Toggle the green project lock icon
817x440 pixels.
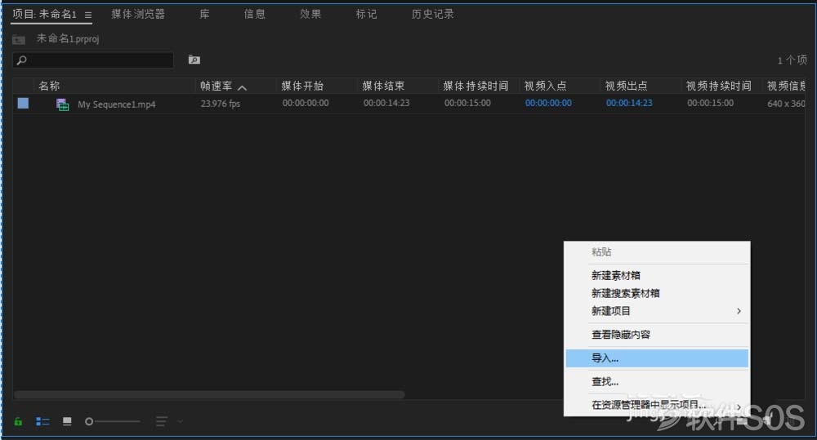point(18,421)
